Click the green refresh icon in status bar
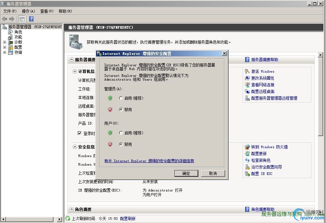This screenshot has height=223, width=326. pos(67,219)
